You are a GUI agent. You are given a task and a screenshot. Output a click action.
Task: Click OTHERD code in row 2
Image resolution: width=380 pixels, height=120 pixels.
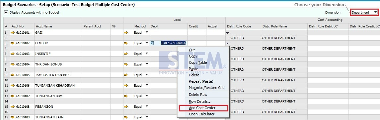[x=237, y=38]
